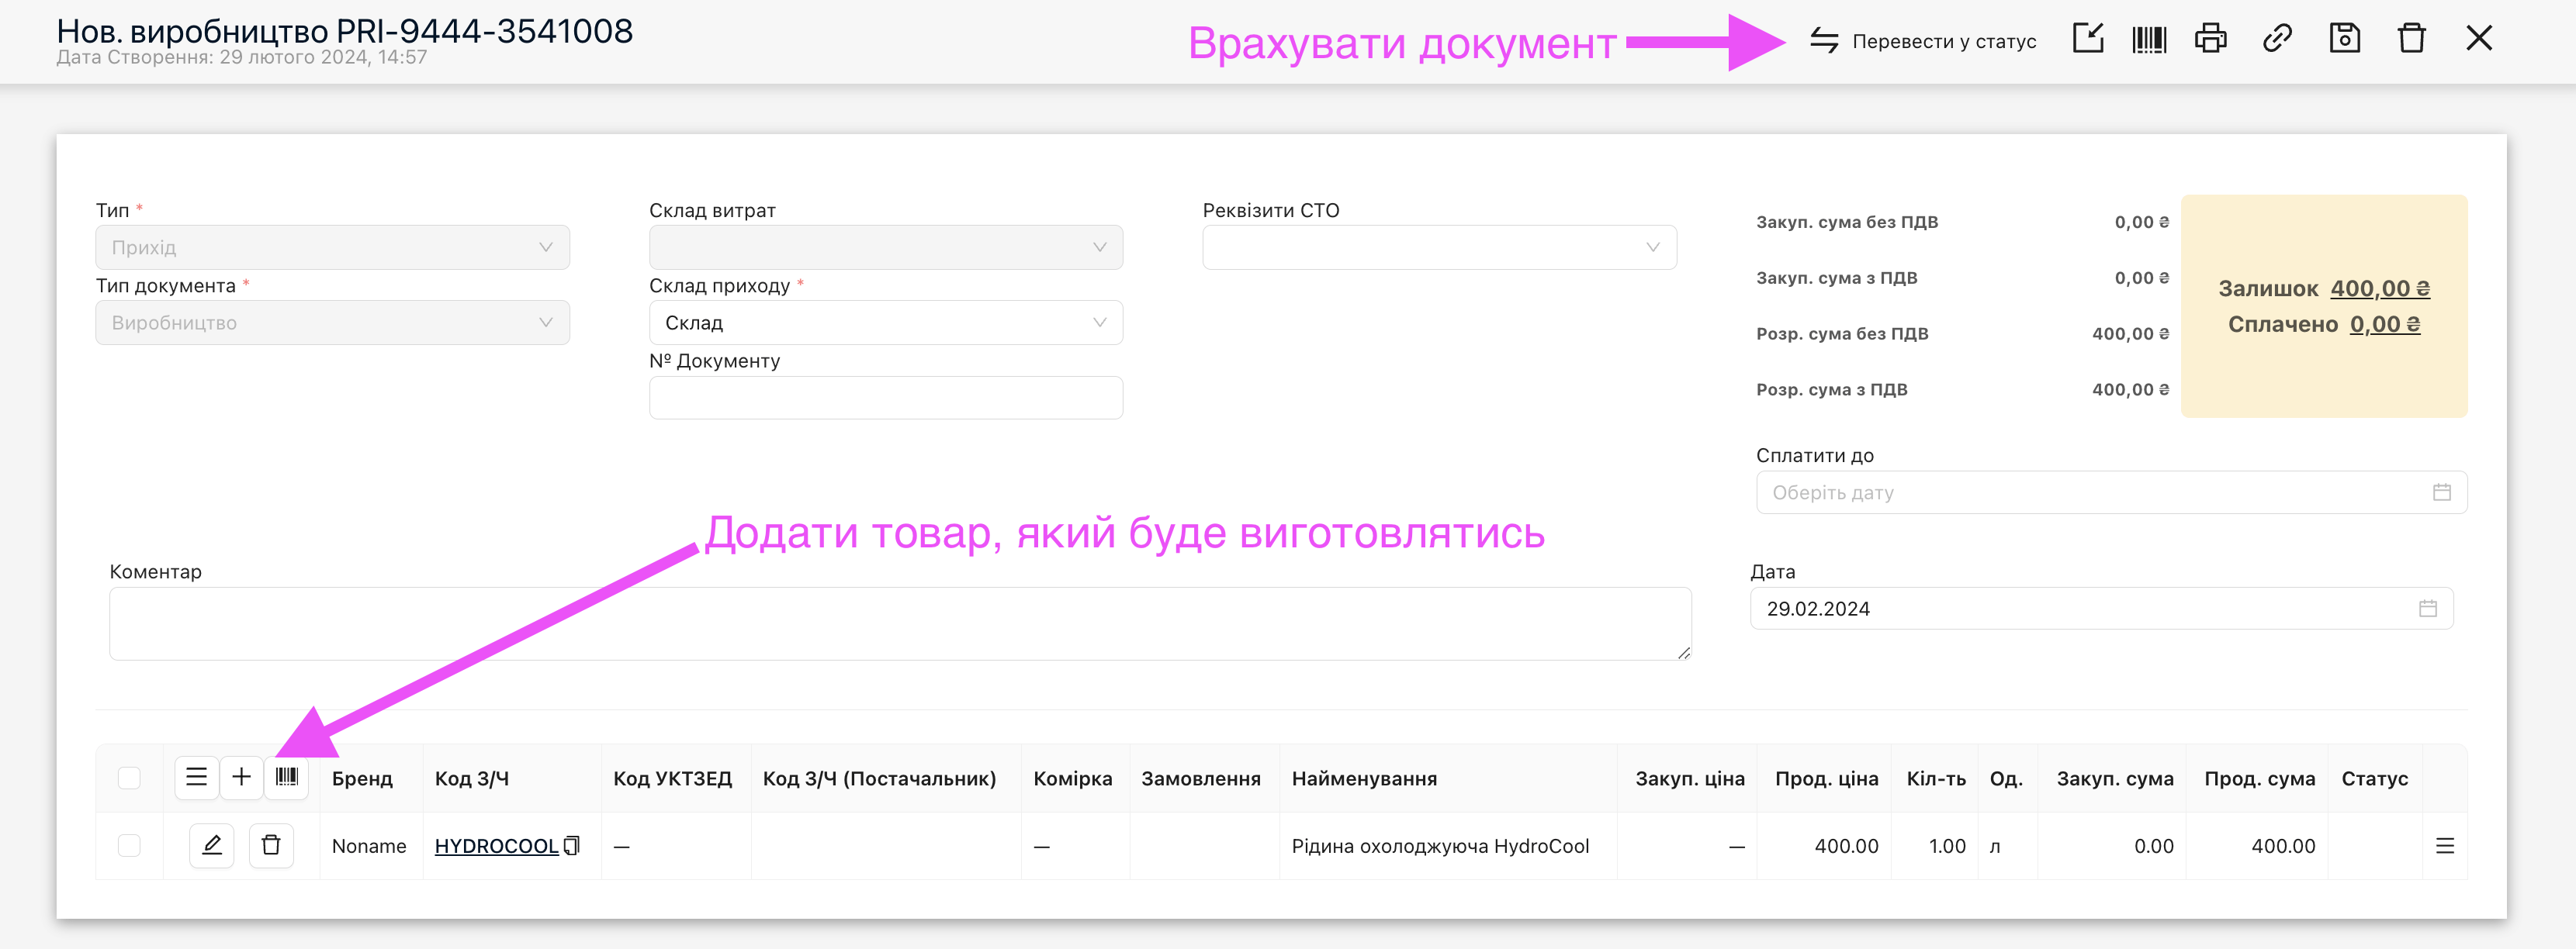Click the copy link icon
Image resolution: width=2576 pixels, height=949 pixels.
point(2277,40)
